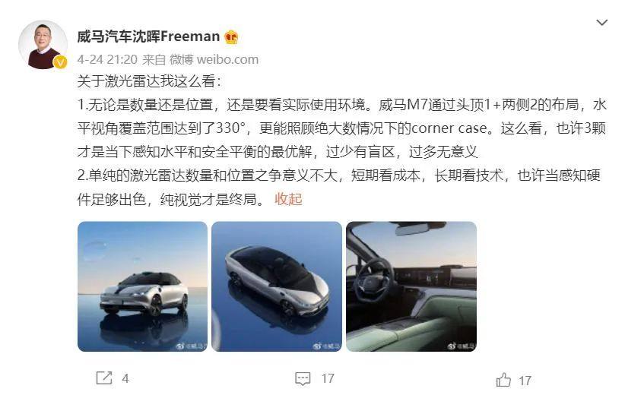
Task: Click the comment bubble icon
Action: coord(303,379)
